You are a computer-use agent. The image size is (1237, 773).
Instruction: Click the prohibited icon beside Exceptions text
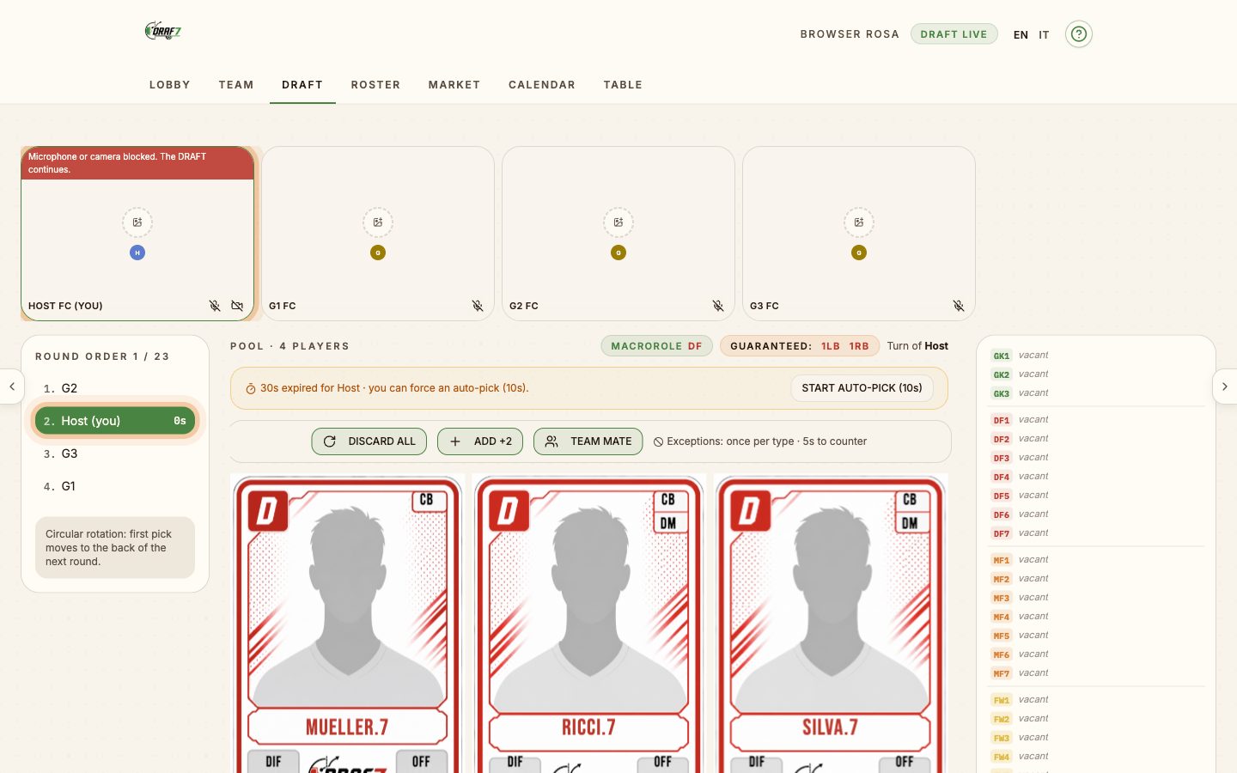658,441
